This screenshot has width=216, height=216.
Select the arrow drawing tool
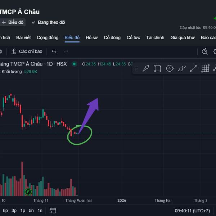pyautogui.click(x=146, y=68)
